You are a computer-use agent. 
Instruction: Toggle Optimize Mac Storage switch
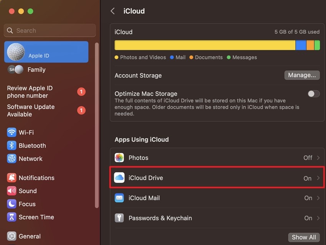point(313,94)
